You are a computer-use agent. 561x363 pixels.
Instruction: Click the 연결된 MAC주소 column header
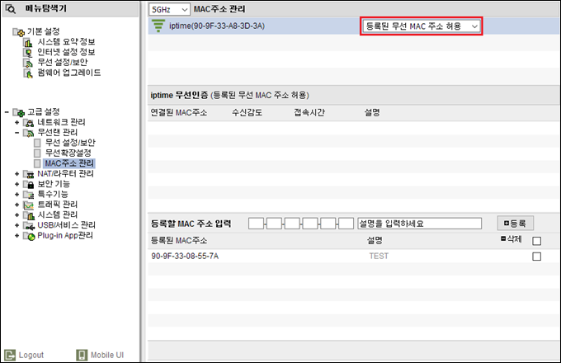179,113
